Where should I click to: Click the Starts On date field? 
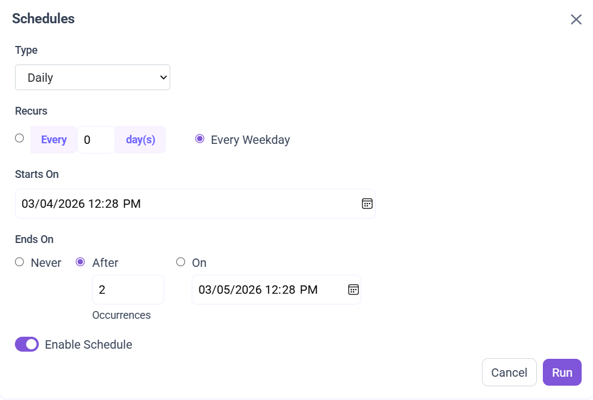coord(195,204)
